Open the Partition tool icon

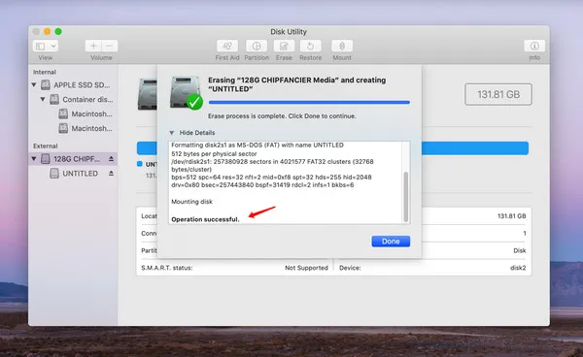(257, 46)
